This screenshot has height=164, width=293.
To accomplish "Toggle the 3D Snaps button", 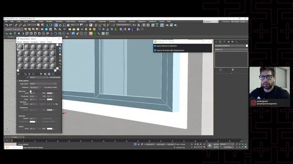I will pos(96,25).
